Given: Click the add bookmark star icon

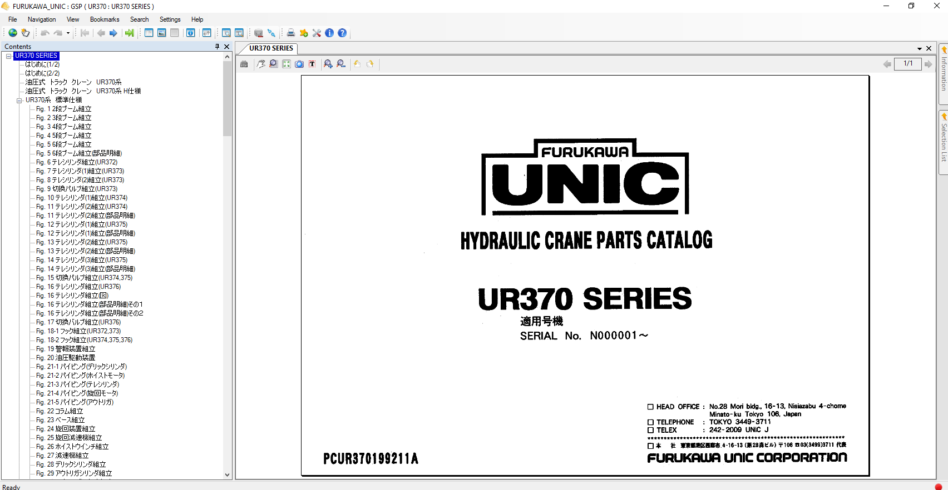Looking at the screenshot, I should [x=304, y=33].
